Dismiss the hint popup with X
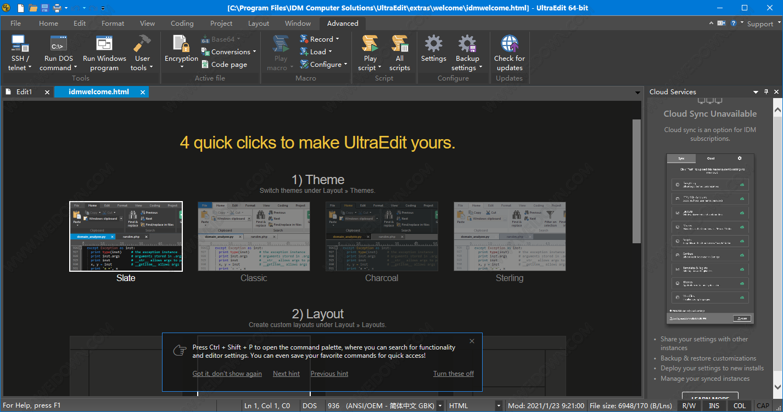The width and height of the screenshot is (783, 412). point(472,341)
